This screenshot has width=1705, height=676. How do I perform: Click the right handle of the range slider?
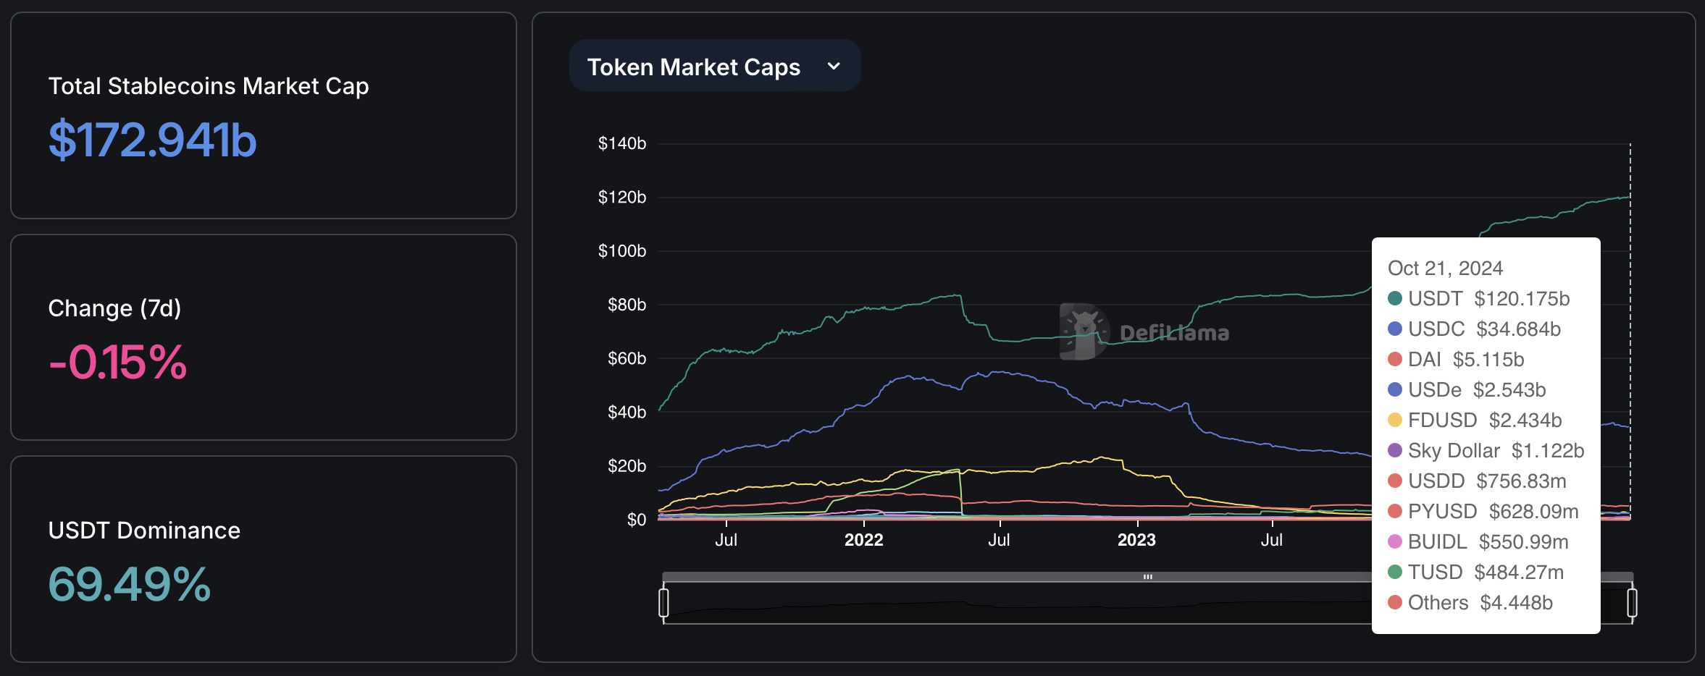coord(1632,603)
